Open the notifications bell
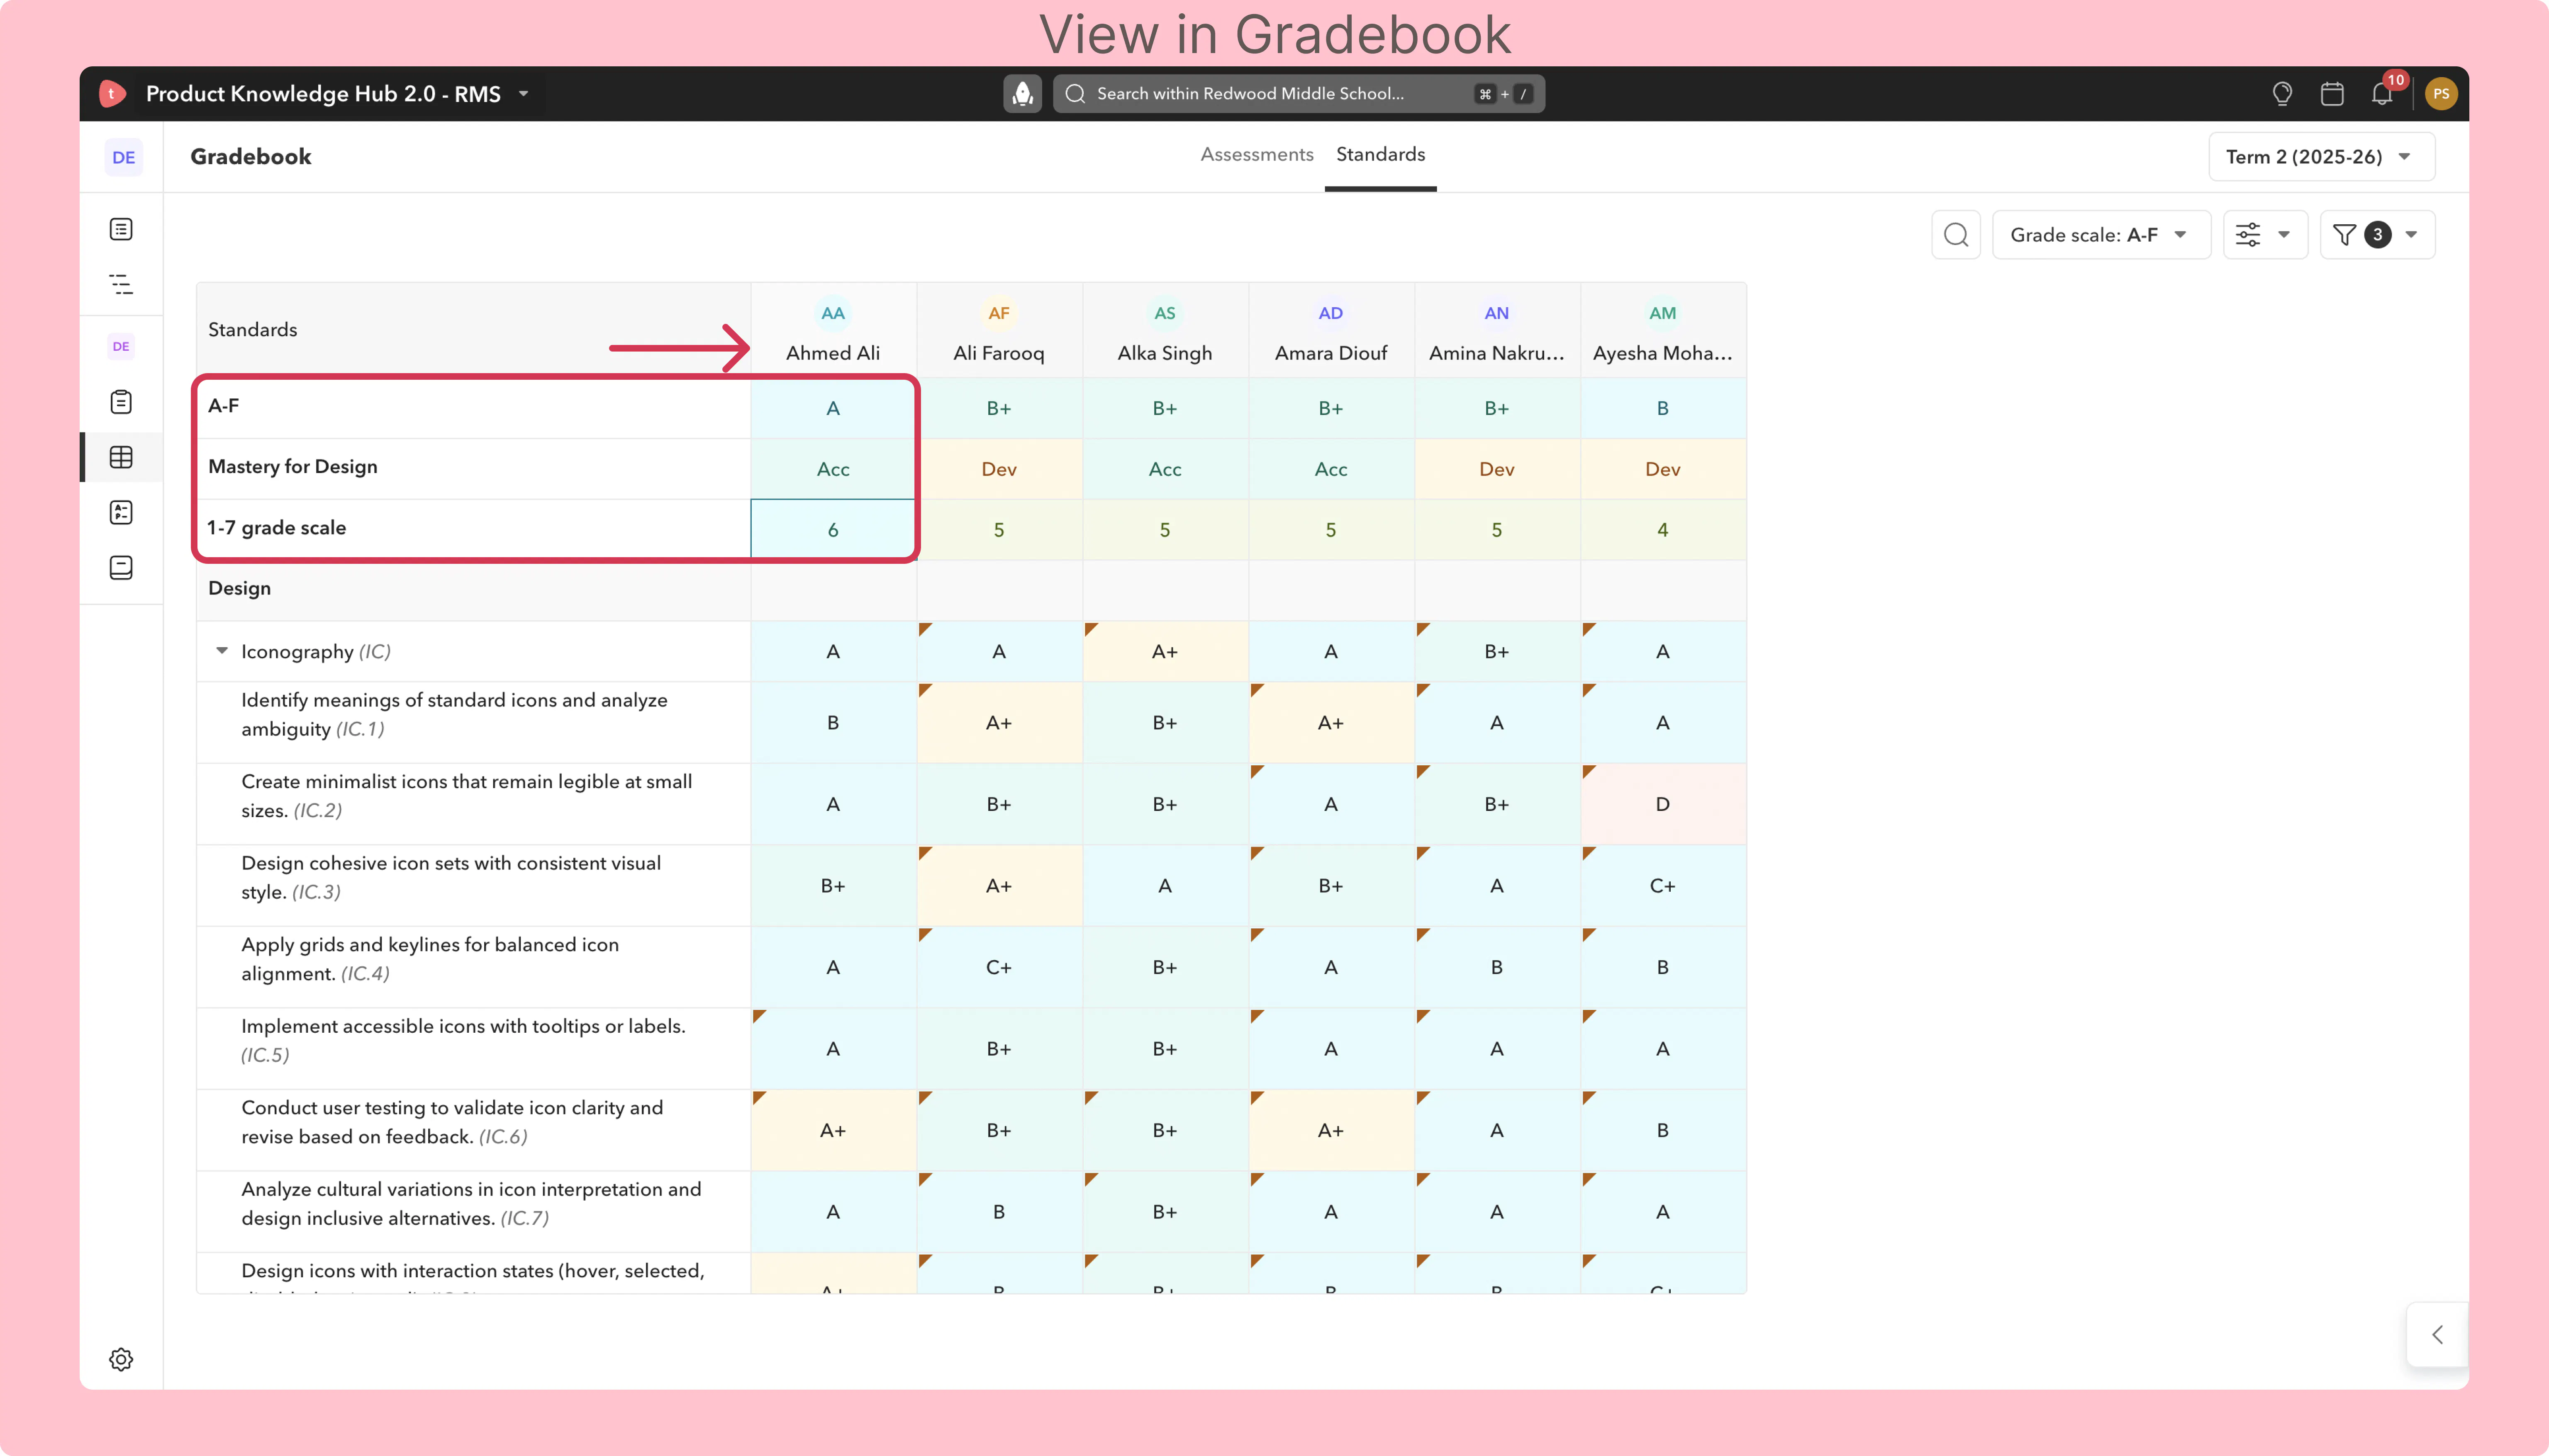The image size is (2549, 1456). pyautogui.click(x=2382, y=94)
